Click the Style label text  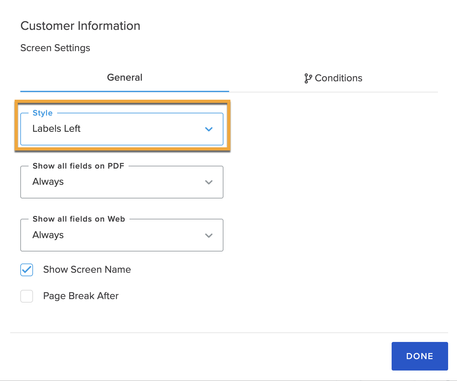click(x=43, y=113)
